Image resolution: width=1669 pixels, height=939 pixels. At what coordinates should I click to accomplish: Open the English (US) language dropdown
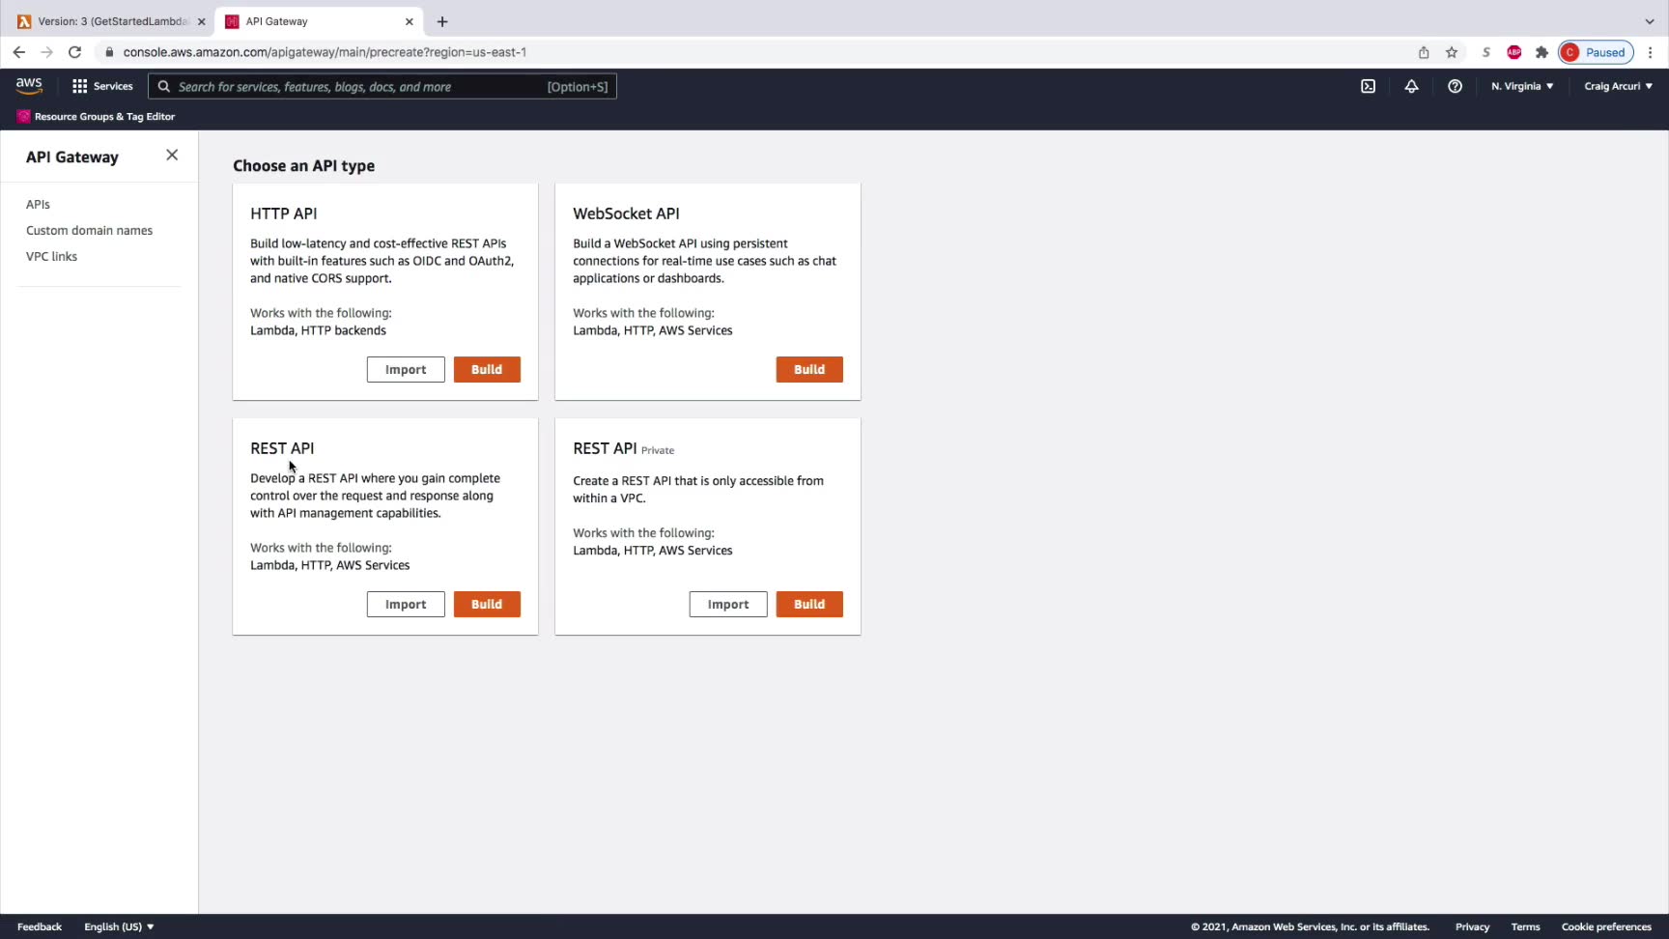(119, 926)
